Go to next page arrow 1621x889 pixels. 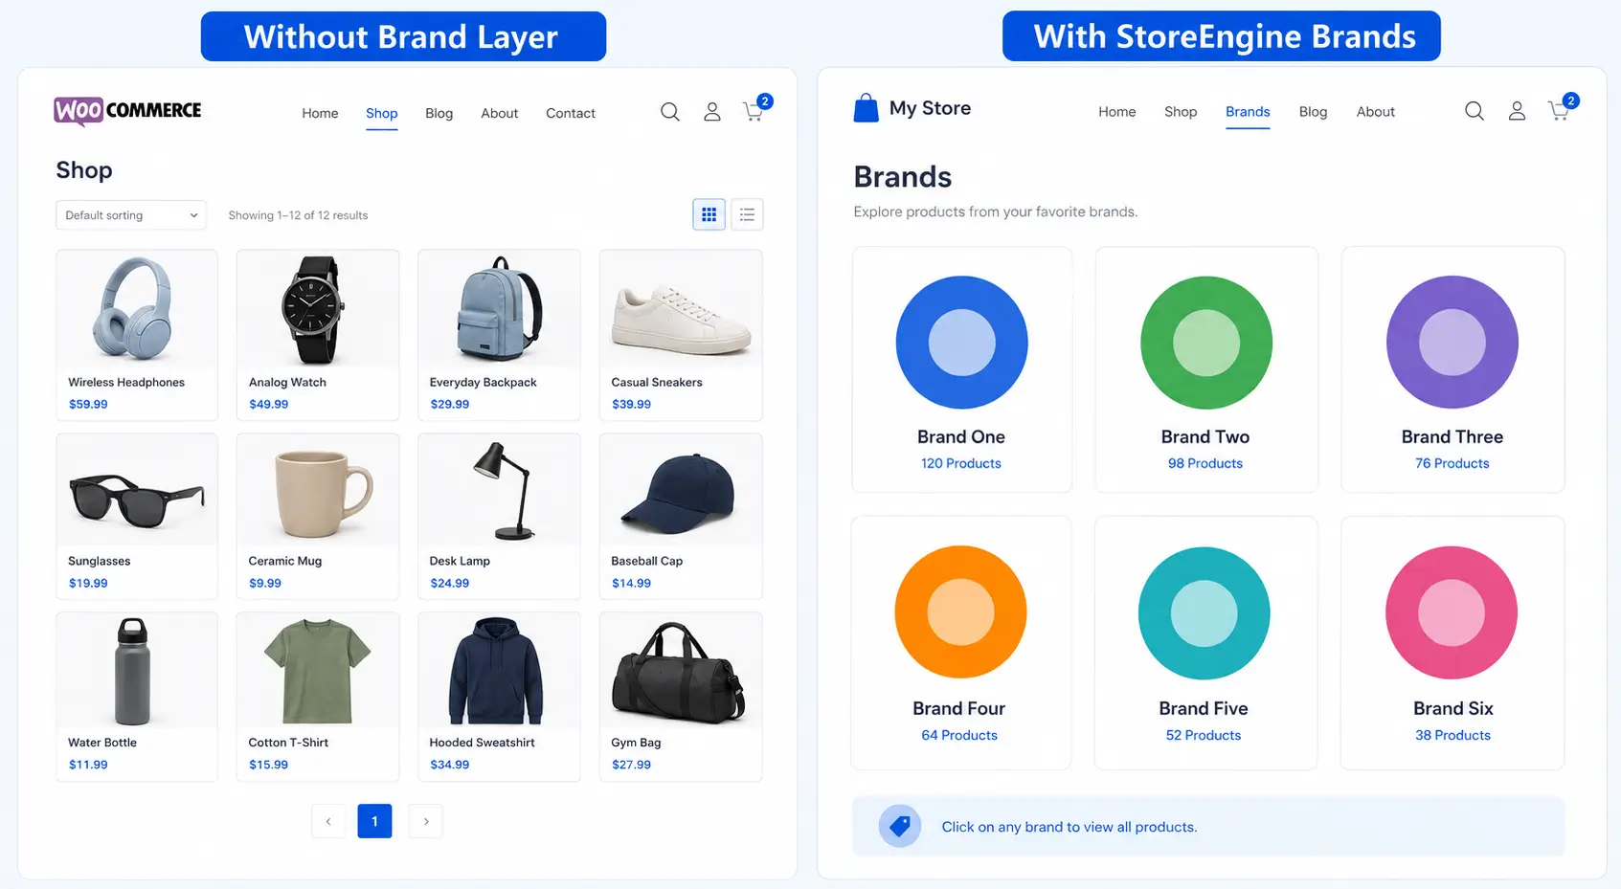[426, 821]
